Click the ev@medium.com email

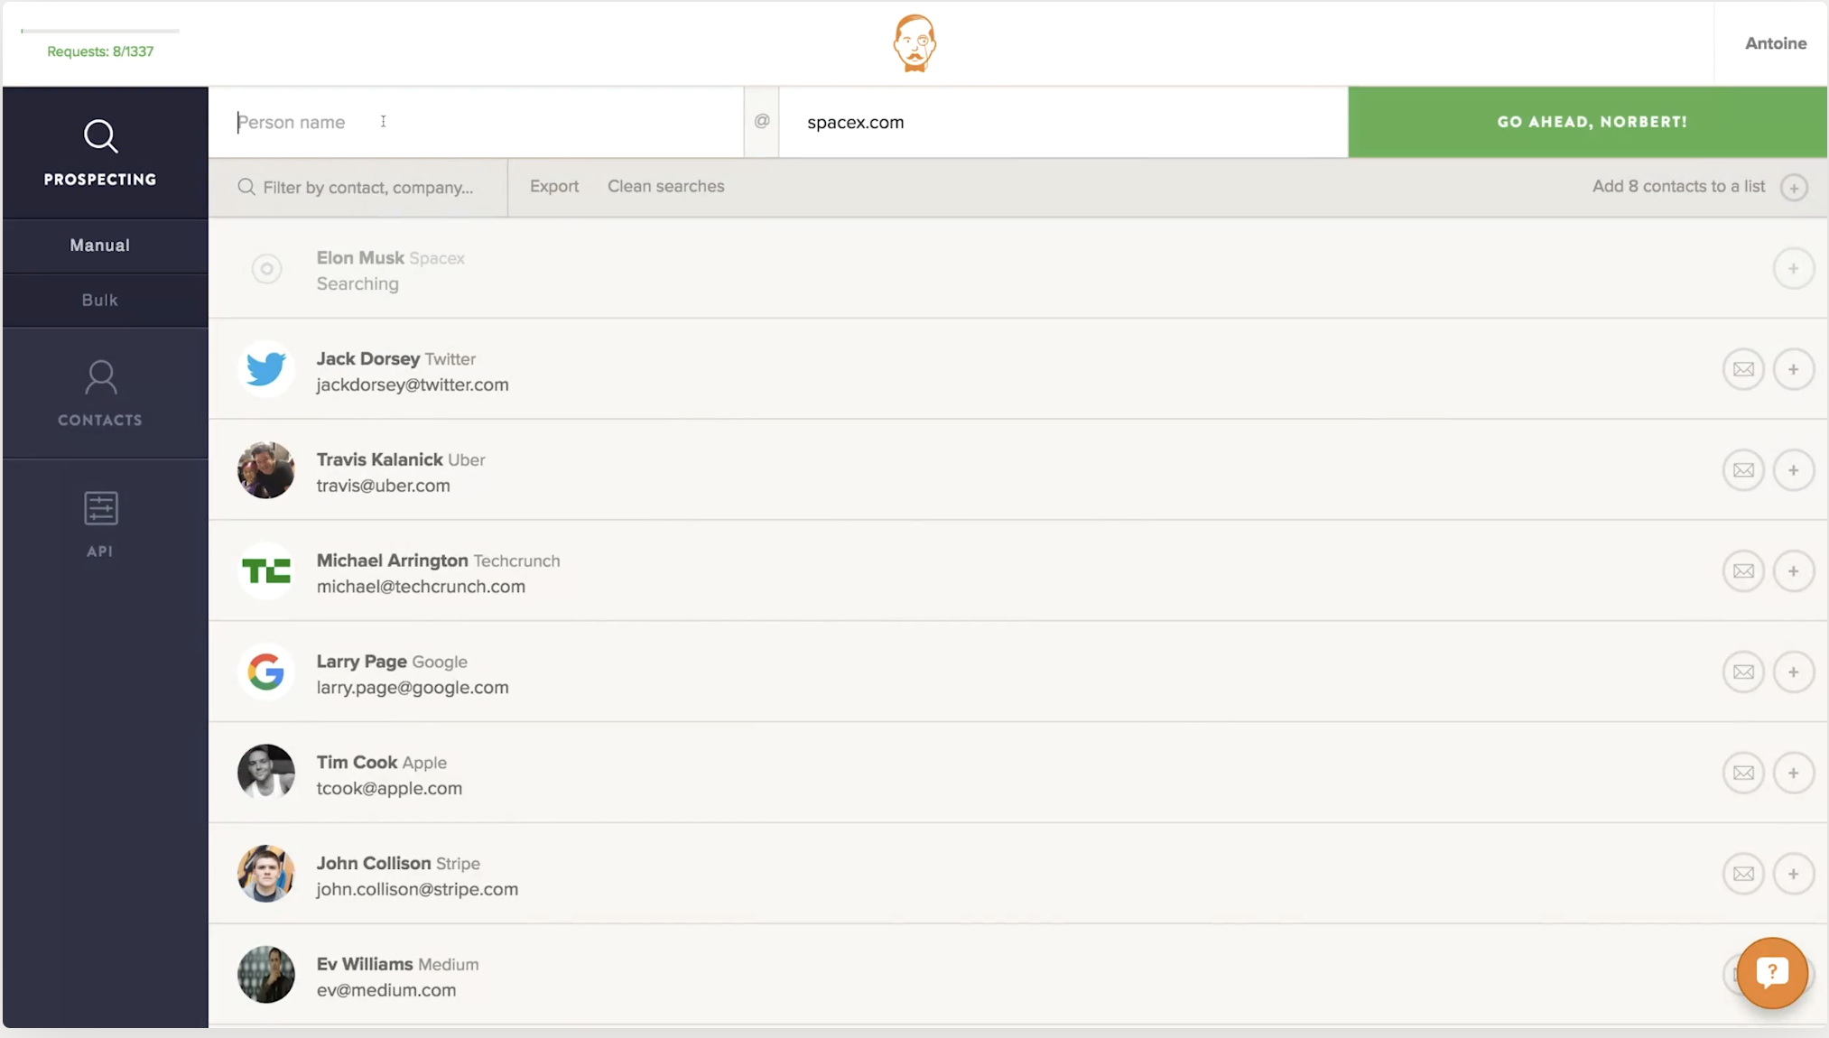pos(386,990)
